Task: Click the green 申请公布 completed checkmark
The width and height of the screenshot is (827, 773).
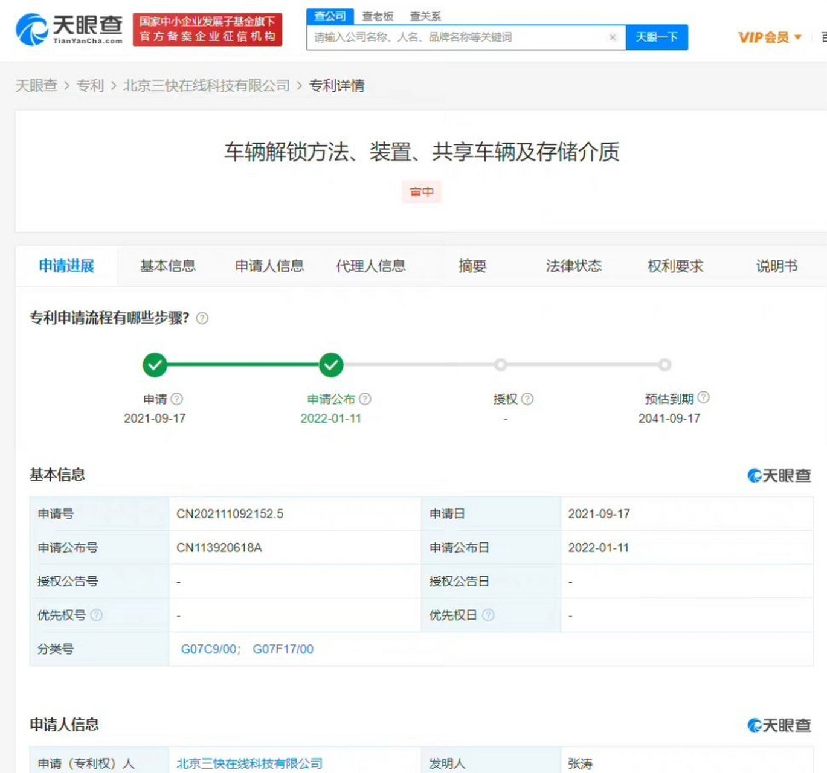Action: click(x=331, y=365)
